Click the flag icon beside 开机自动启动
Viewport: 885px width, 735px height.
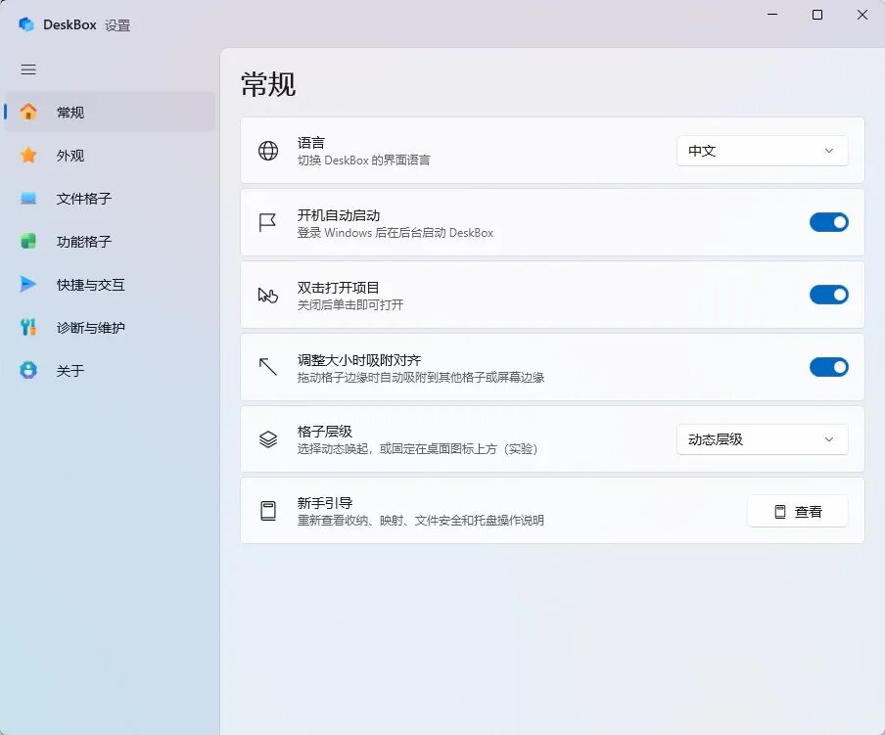[x=267, y=222]
